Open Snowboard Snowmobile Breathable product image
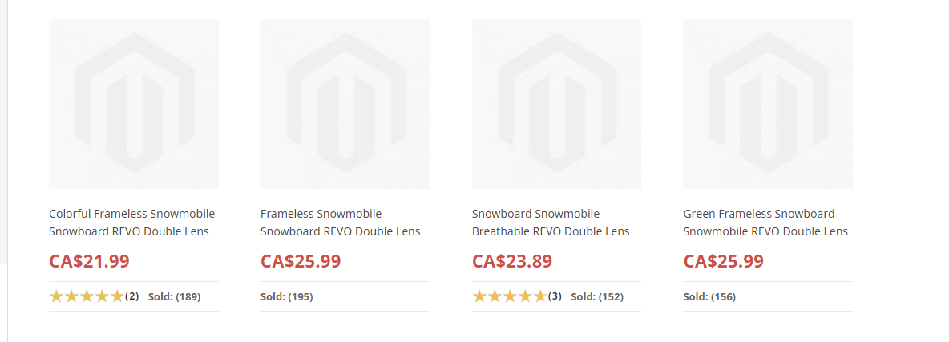The height and width of the screenshot is (342, 949). point(556,104)
